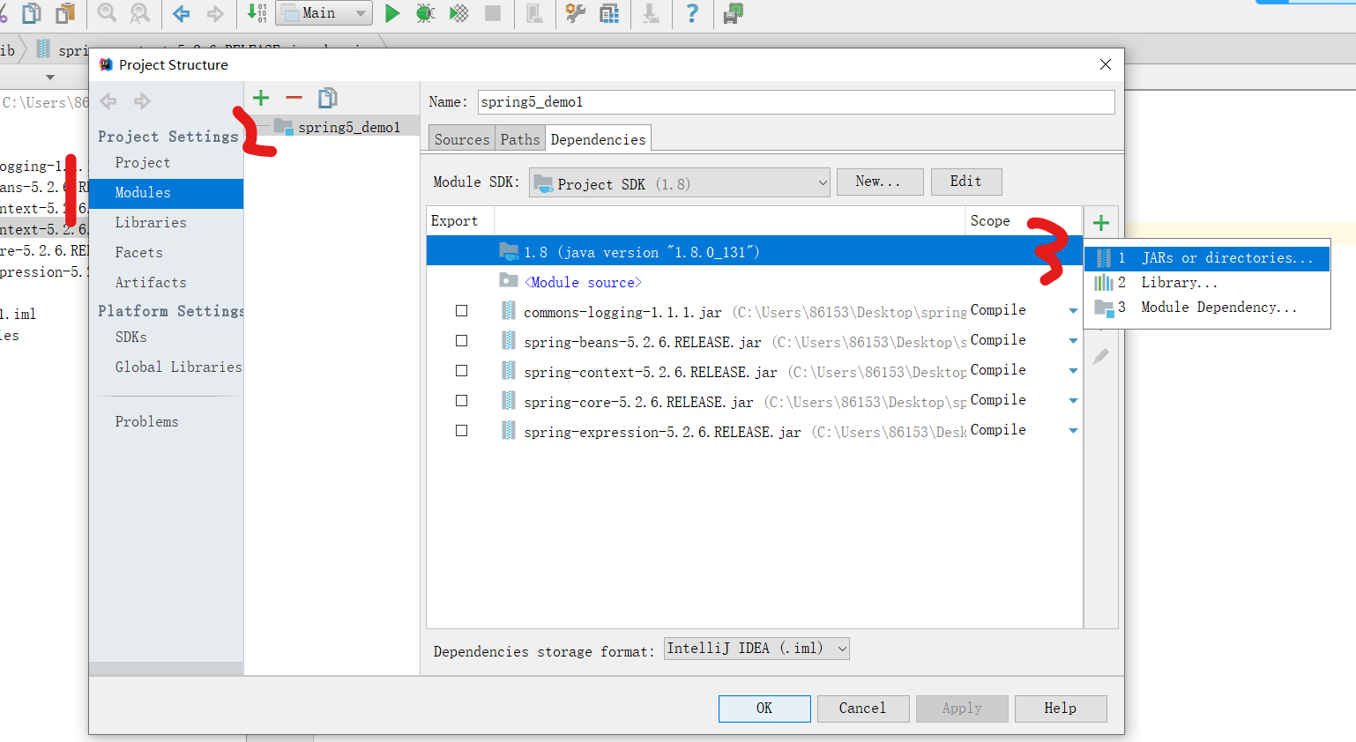Go forward in Project Structure dialog history
The height and width of the screenshot is (742, 1356).
[x=142, y=101]
